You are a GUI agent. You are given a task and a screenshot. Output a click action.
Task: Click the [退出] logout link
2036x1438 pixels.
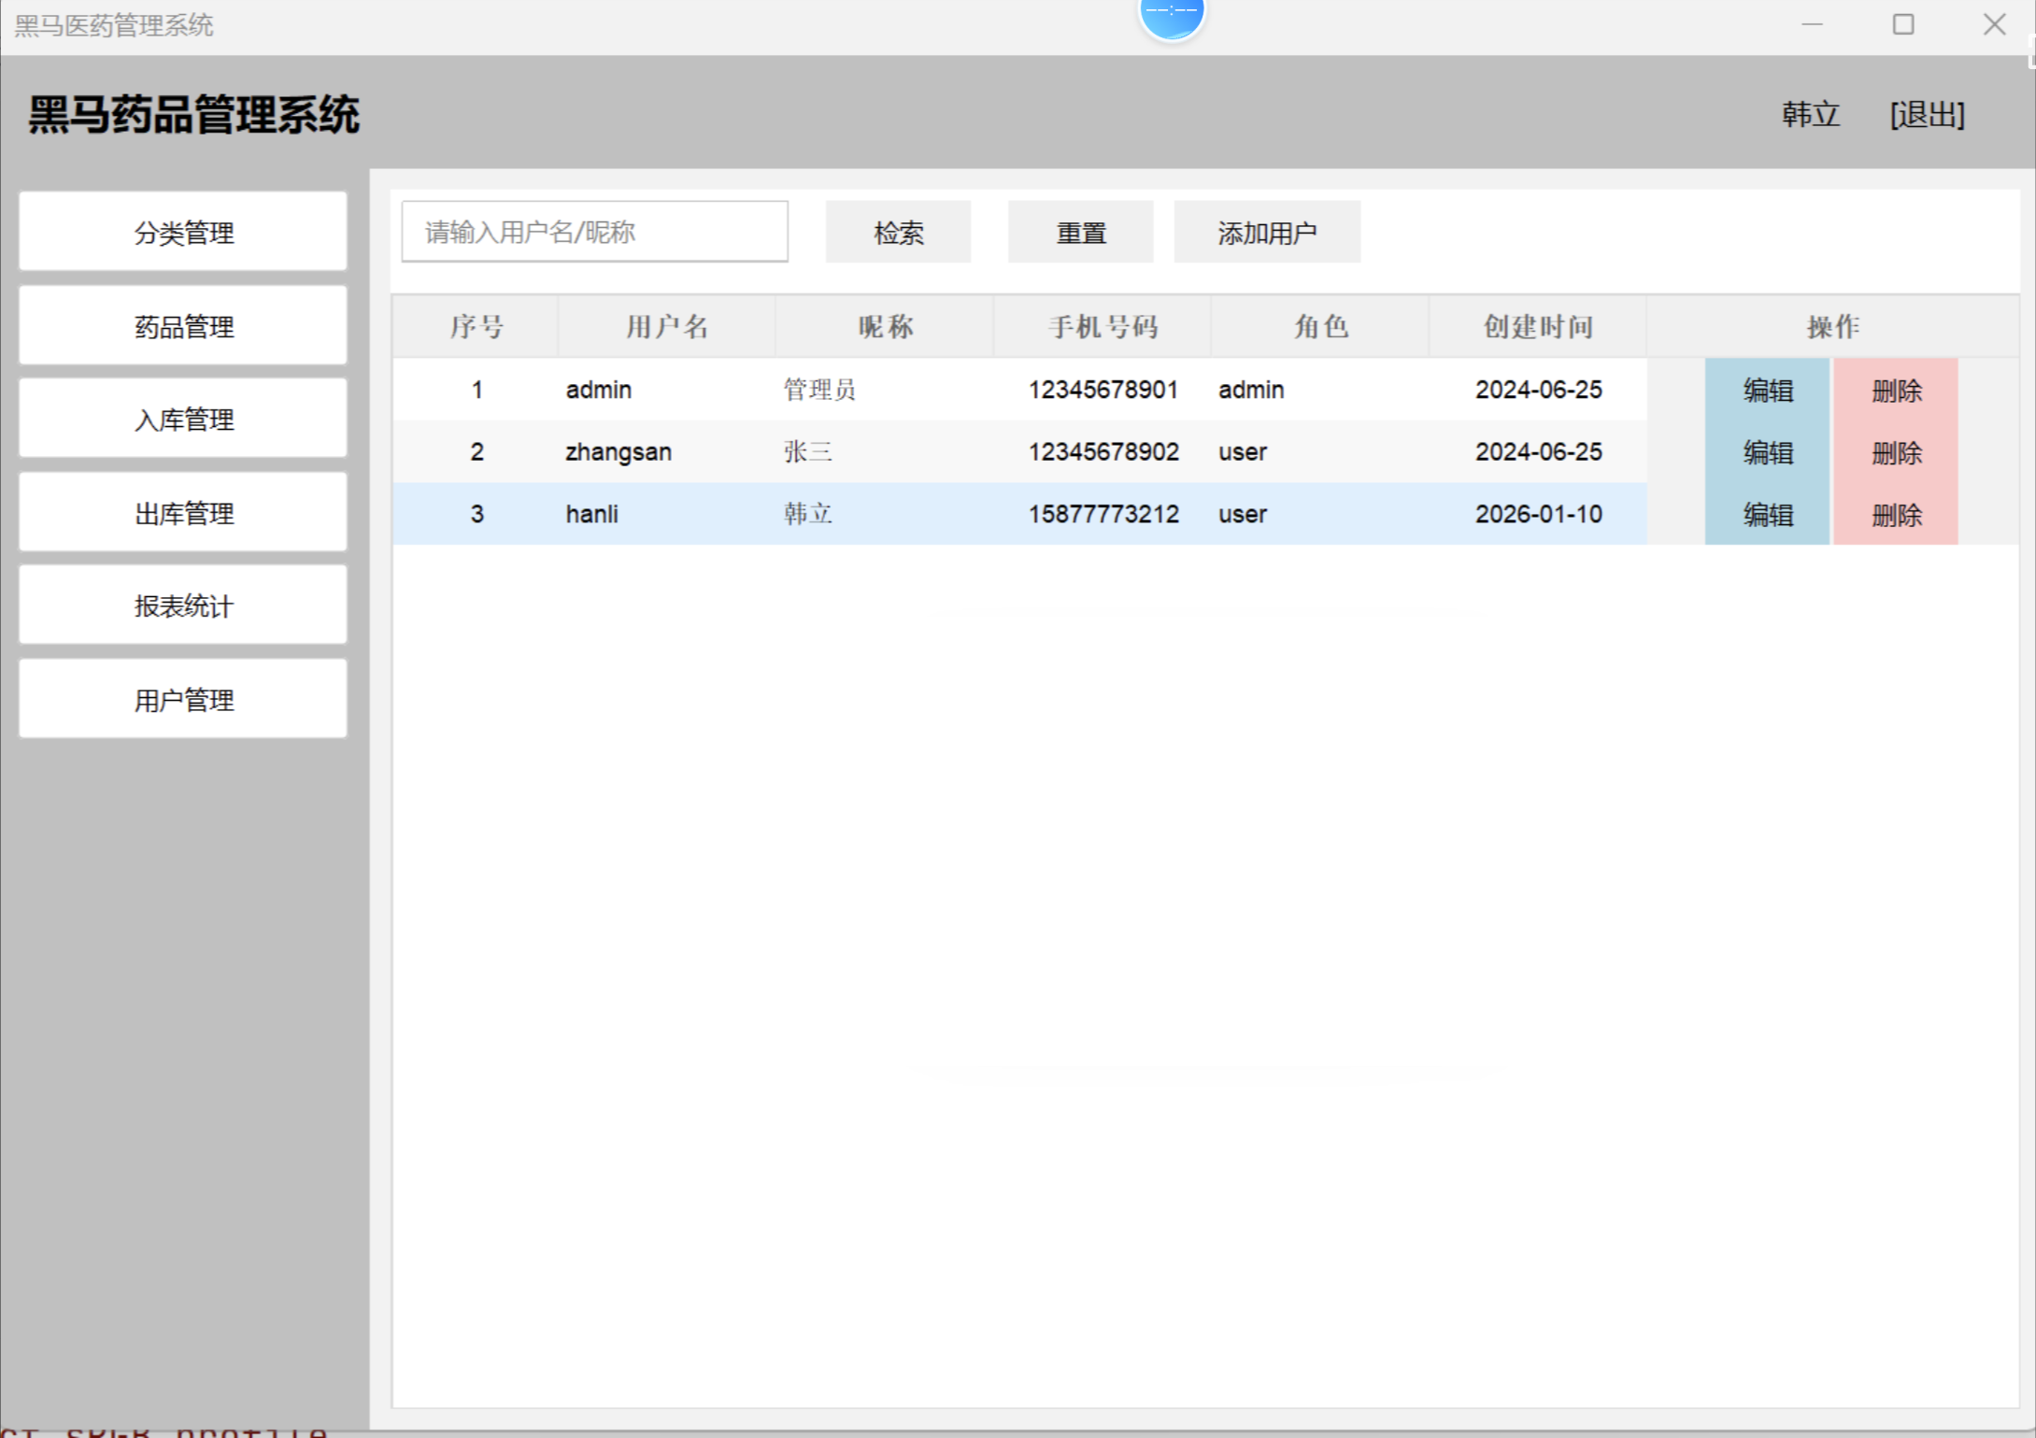pos(1927,115)
